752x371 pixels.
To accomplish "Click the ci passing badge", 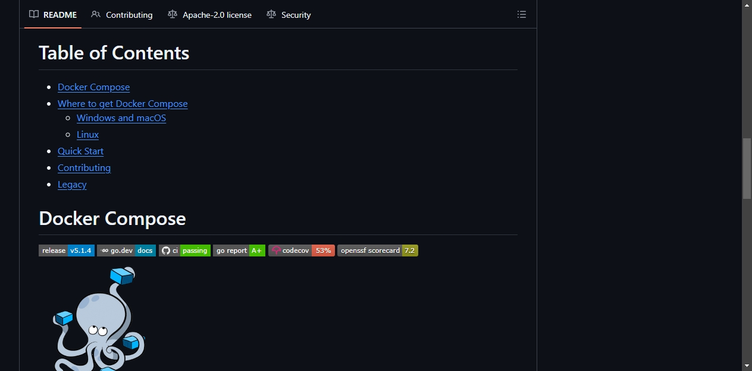I will [184, 250].
